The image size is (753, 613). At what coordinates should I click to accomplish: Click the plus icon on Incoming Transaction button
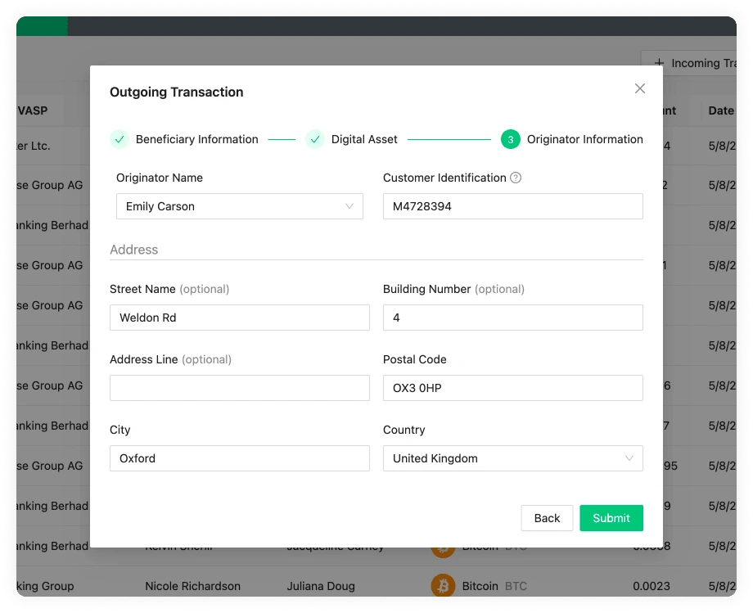coord(658,63)
